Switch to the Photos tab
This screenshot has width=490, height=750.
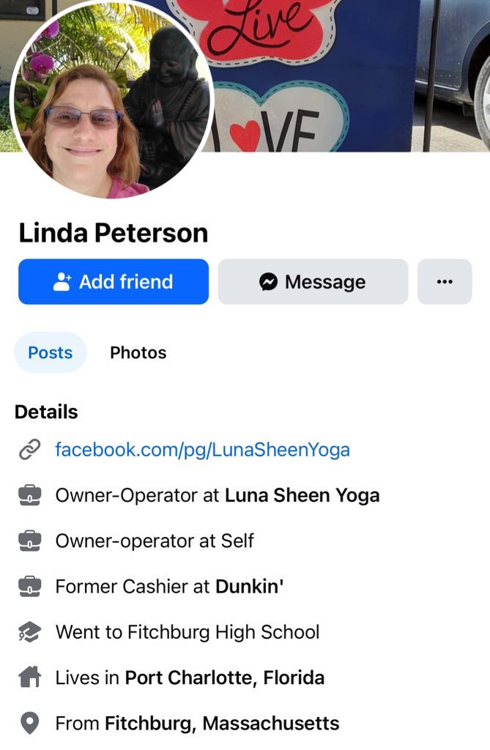(x=138, y=352)
